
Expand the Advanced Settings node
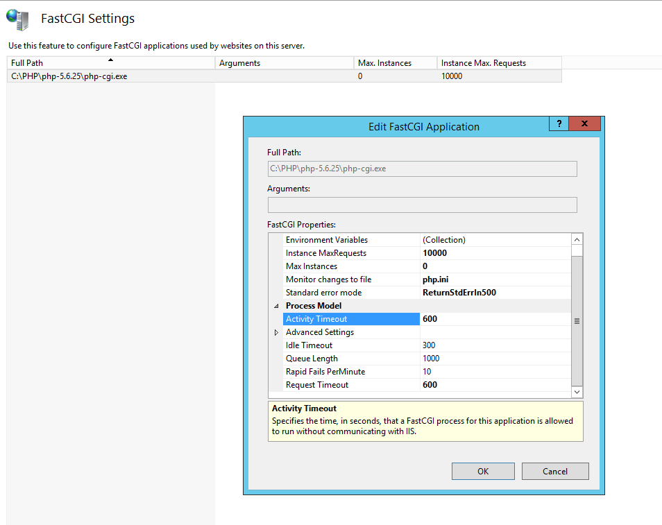[276, 333]
